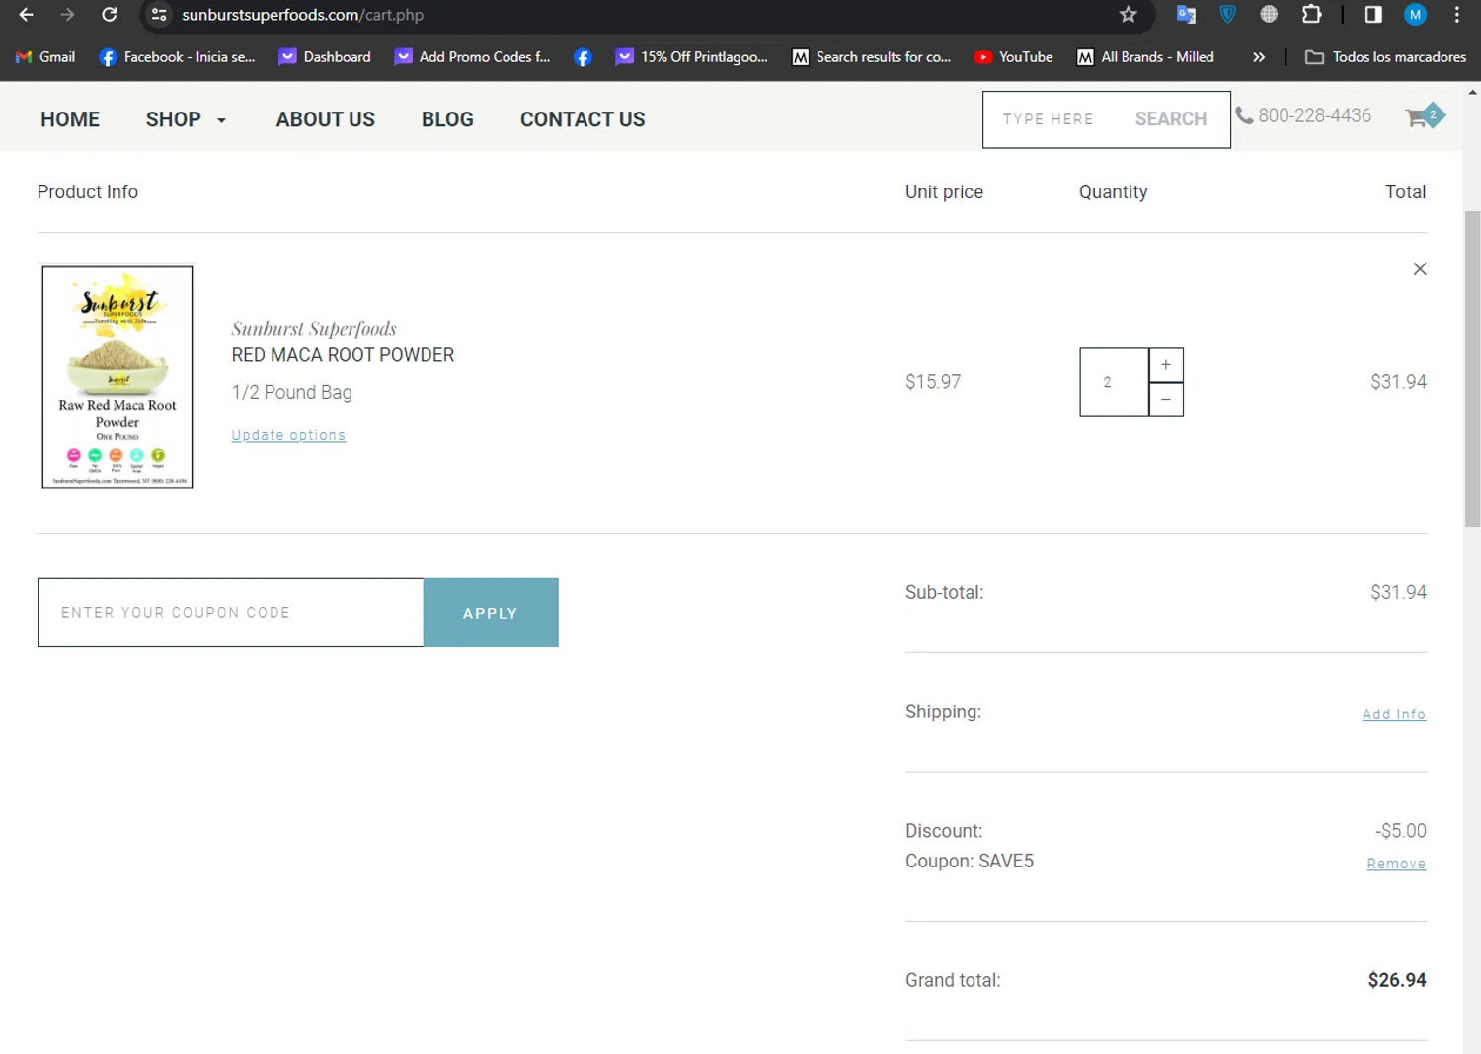Click the blue shield extension icon
Viewport: 1481px width, 1054px height.
tap(1227, 15)
